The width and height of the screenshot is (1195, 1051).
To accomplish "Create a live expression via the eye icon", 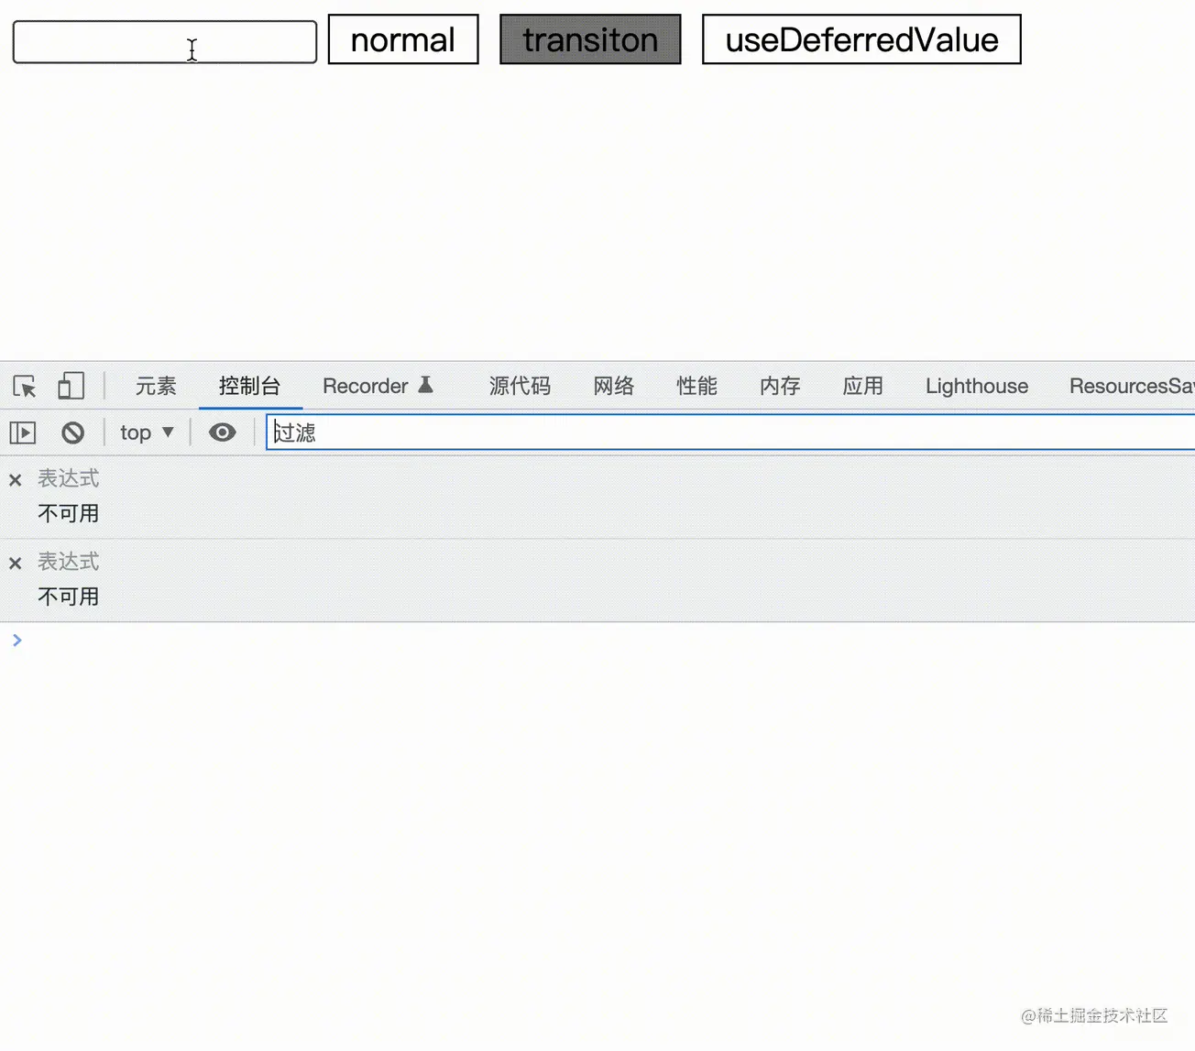I will click(x=222, y=432).
